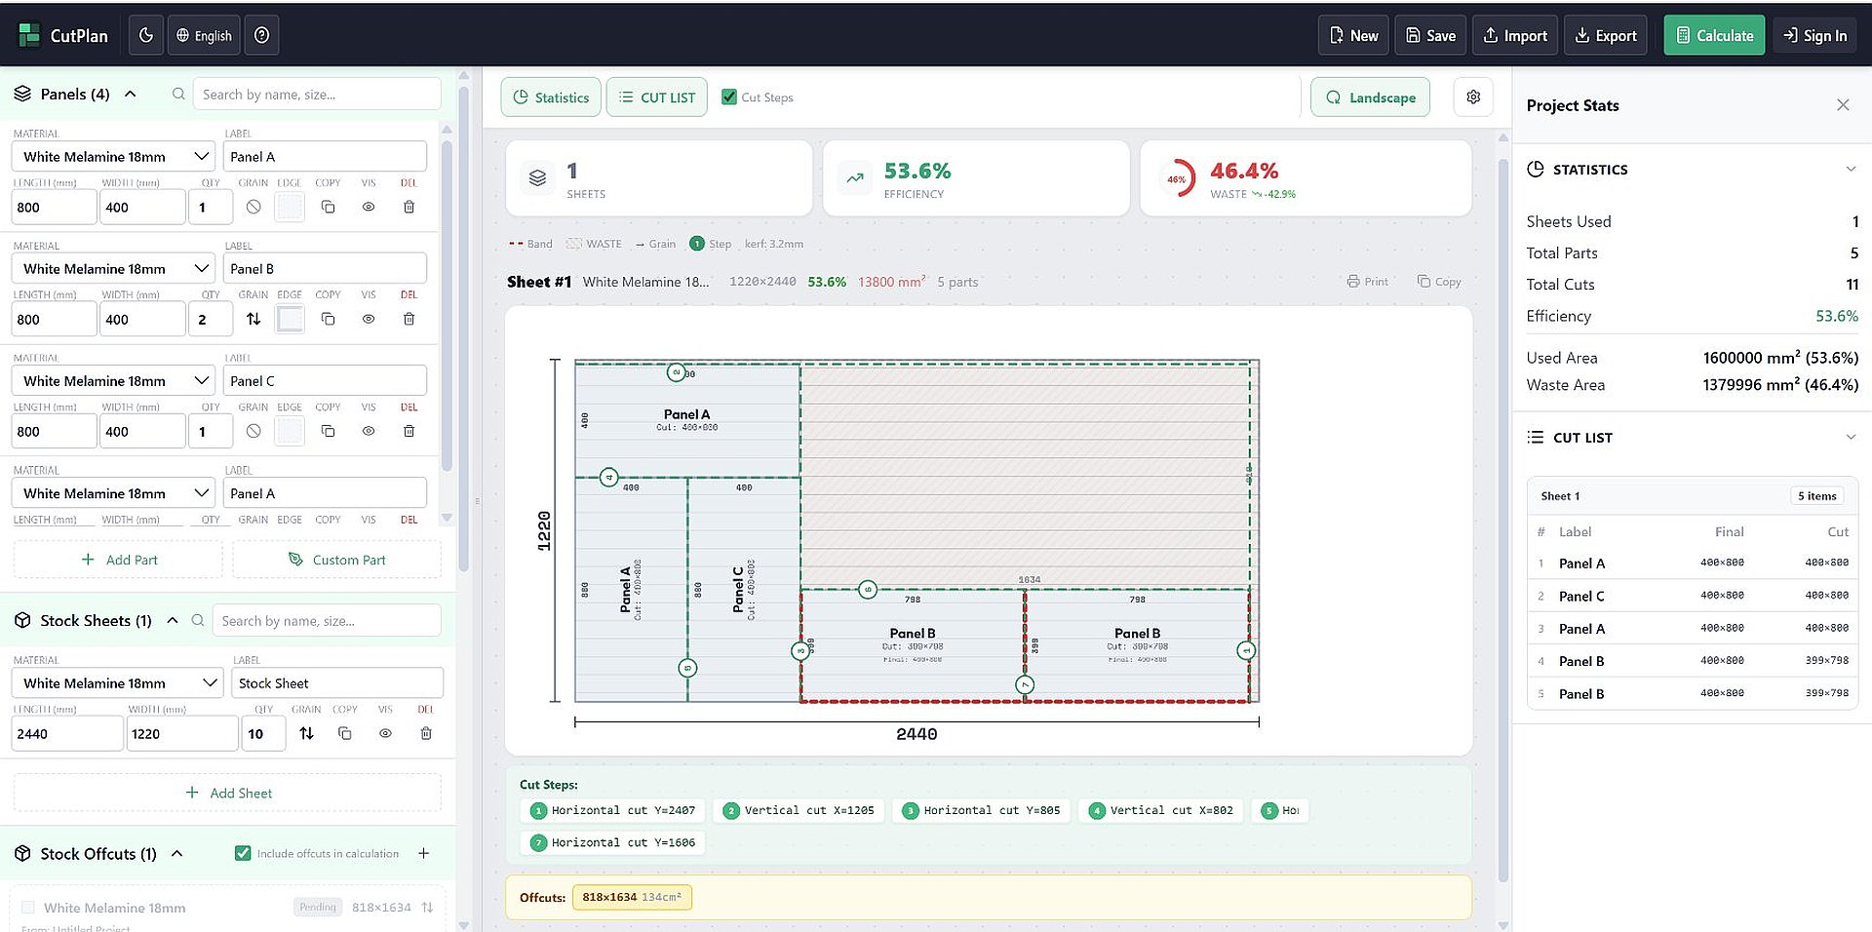
Task: Copy the first Panel A row
Action: (328, 207)
